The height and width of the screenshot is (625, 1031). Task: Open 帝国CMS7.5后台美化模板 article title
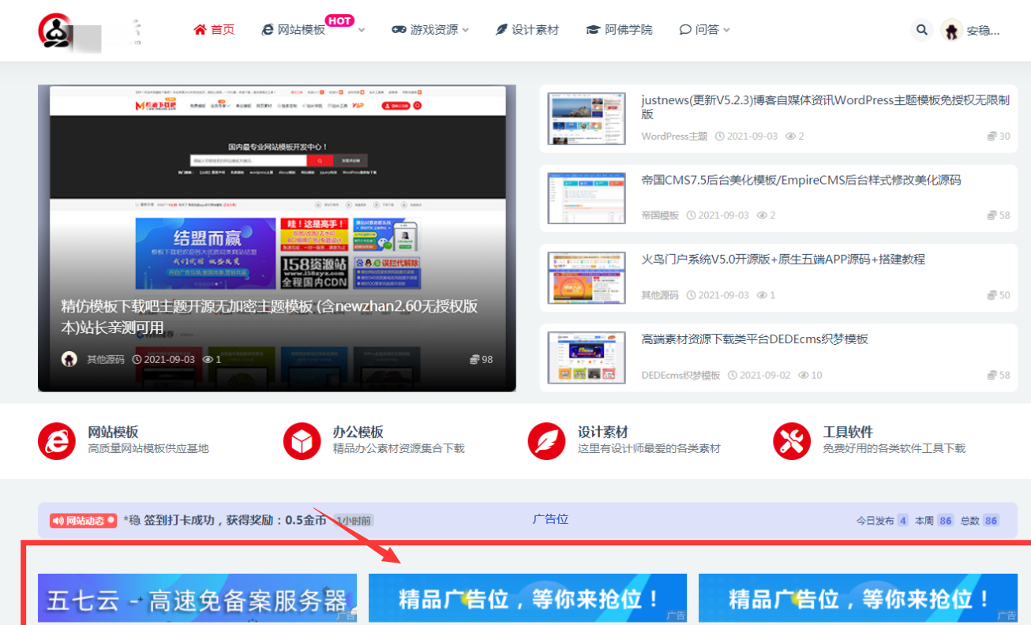801,180
